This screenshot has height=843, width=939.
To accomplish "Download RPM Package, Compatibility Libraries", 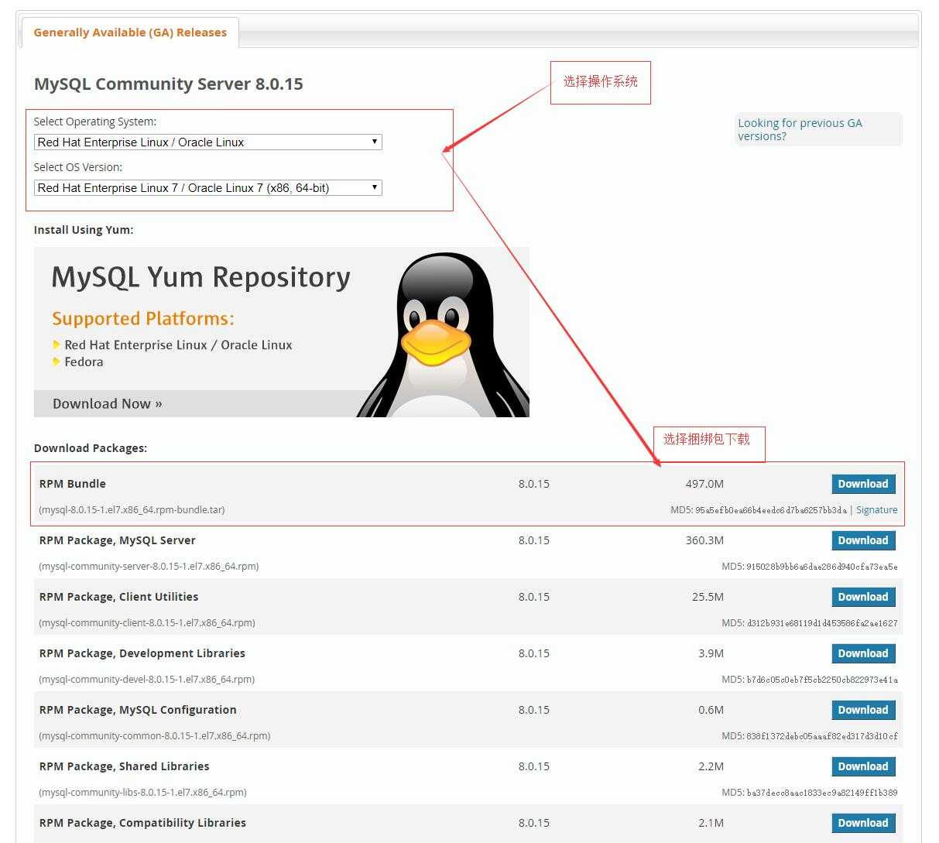I will tap(863, 823).
